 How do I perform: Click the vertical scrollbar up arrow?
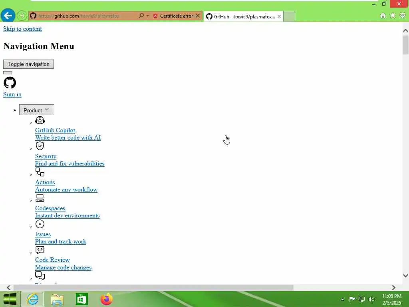point(405,30)
